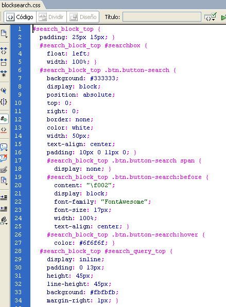Click the Wrap Tag pencil icon

tap(4, 169)
